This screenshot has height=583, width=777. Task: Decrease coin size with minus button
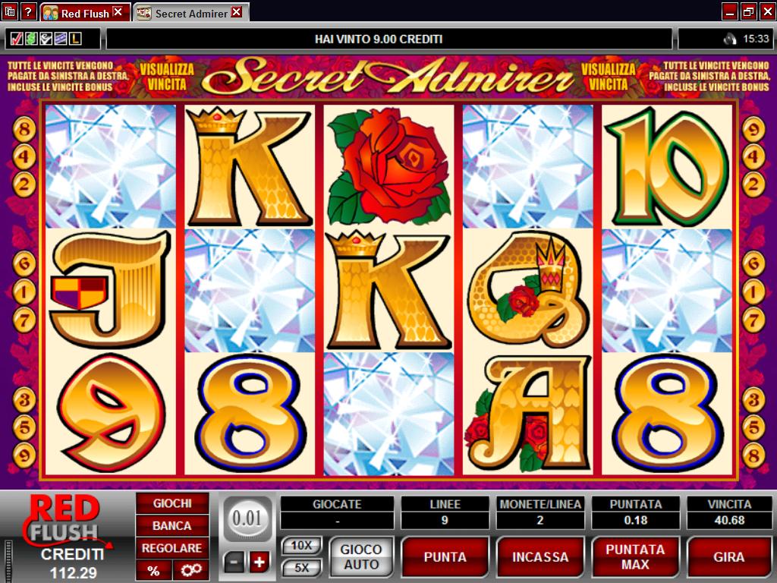(234, 563)
